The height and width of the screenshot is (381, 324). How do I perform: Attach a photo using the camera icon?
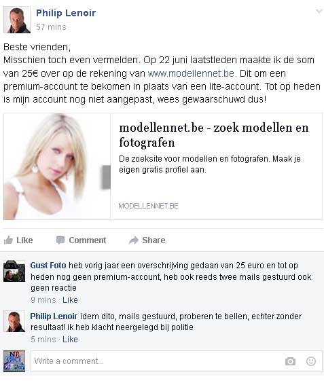[290, 361]
